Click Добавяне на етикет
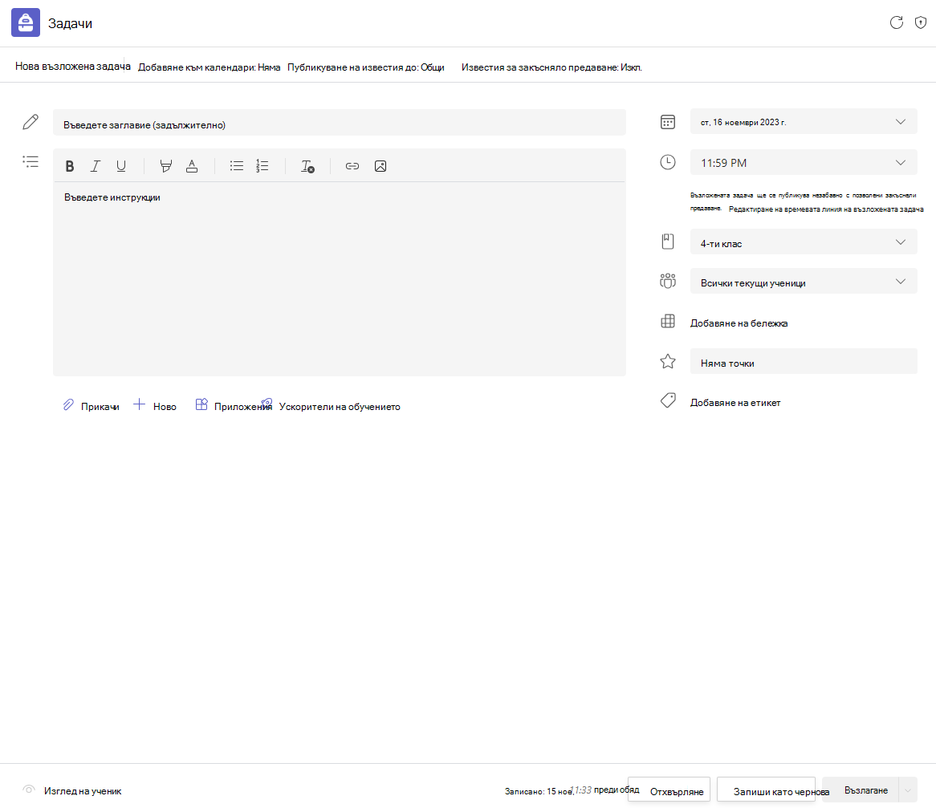Viewport: 936px width, 808px height. point(735,403)
